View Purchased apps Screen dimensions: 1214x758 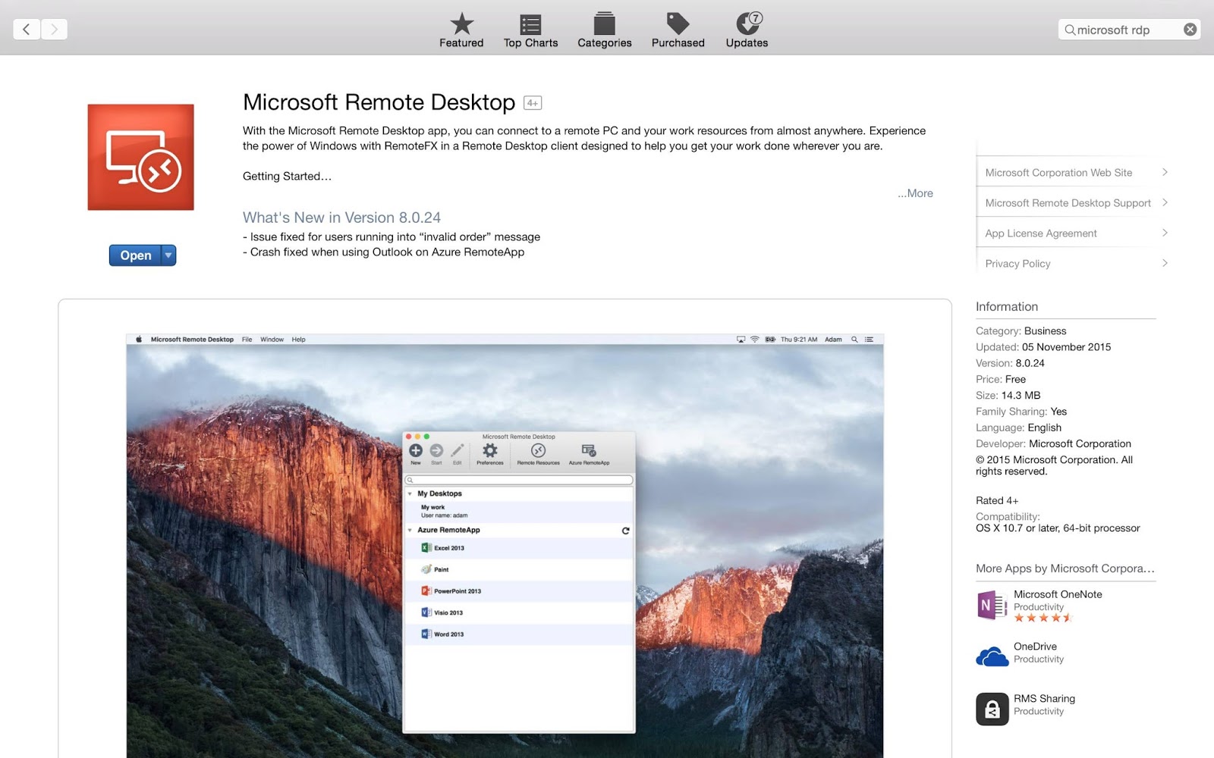678,31
